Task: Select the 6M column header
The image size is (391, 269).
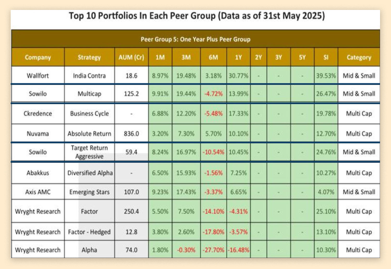Action: 213,57
